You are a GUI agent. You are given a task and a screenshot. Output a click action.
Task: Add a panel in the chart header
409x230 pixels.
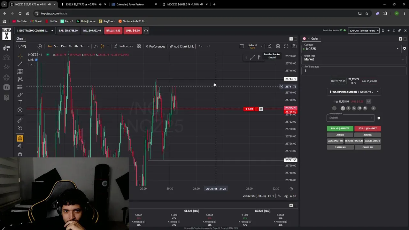(291, 39)
